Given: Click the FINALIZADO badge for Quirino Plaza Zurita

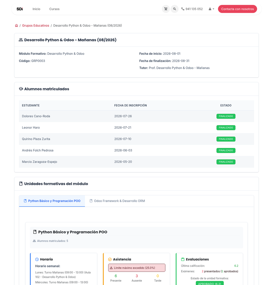Looking at the screenshot, I should [226, 139].
